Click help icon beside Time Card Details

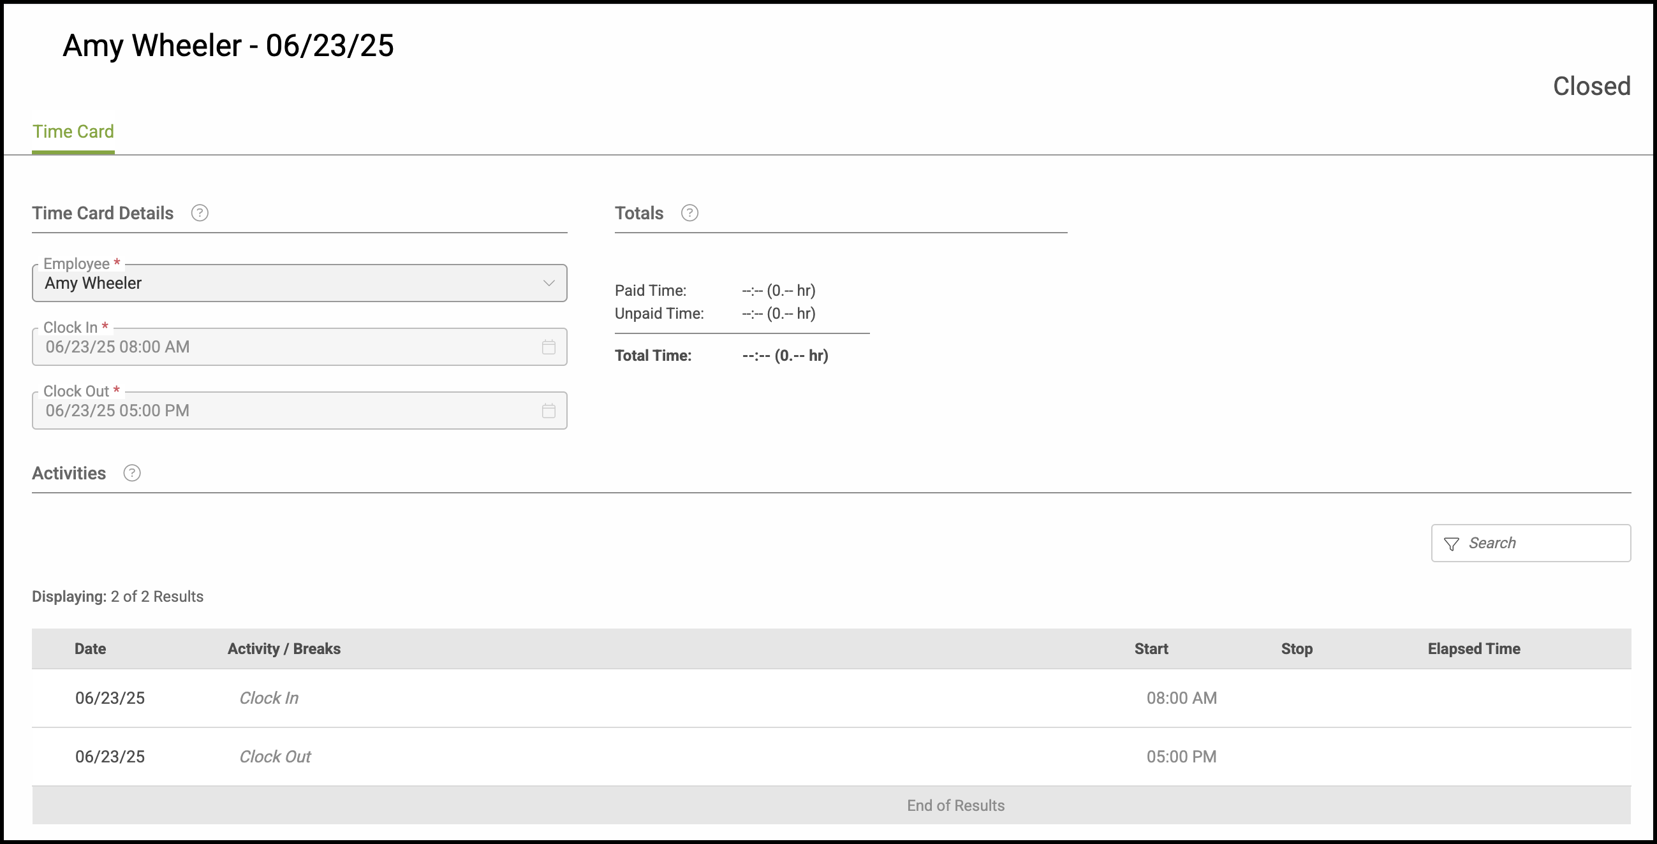pos(200,213)
